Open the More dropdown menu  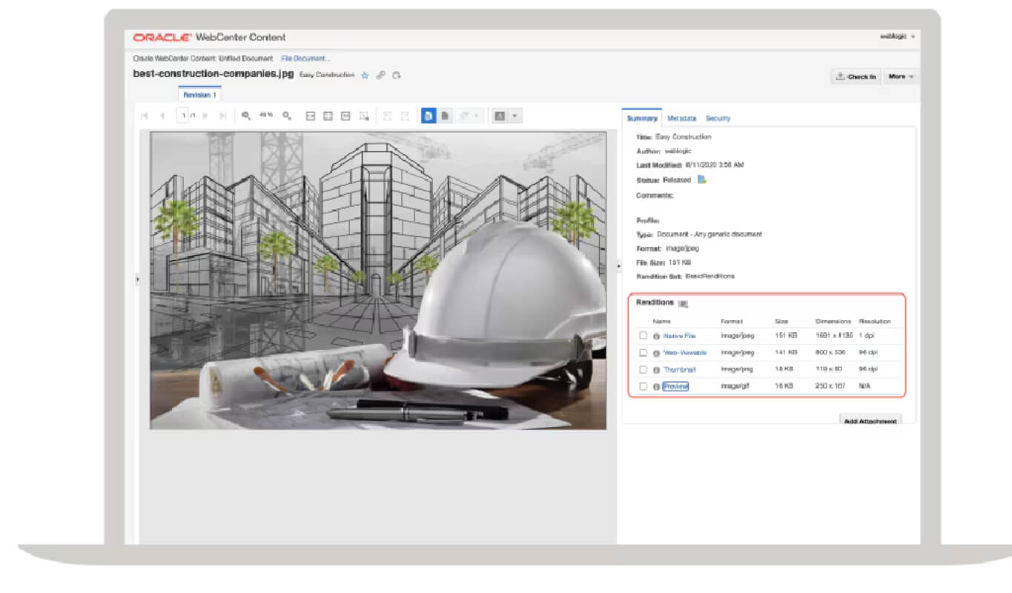(x=901, y=76)
